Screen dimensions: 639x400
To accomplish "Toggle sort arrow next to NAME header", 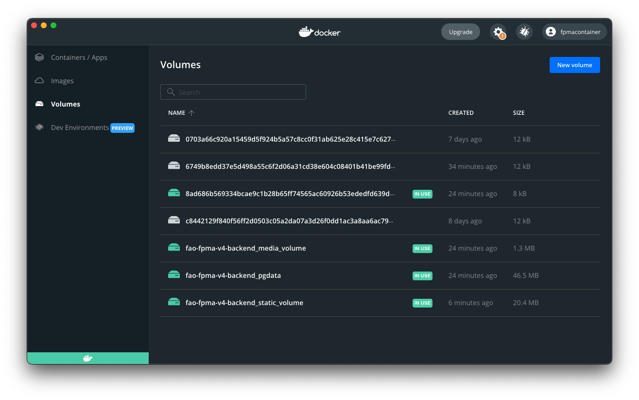I will coord(191,113).
